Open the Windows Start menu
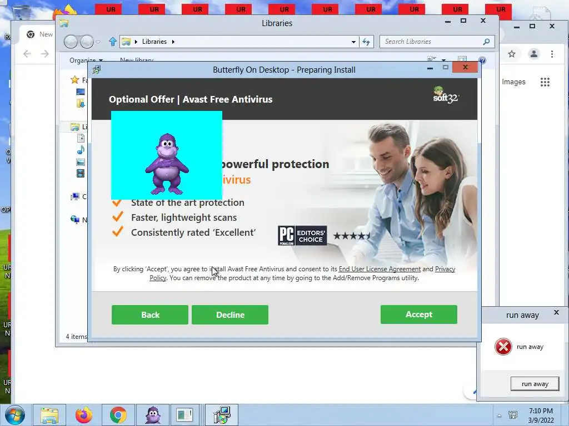Screen dimensions: 569x426 [x=15, y=415]
